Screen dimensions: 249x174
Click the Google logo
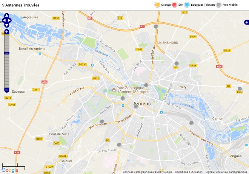[x=10, y=170]
